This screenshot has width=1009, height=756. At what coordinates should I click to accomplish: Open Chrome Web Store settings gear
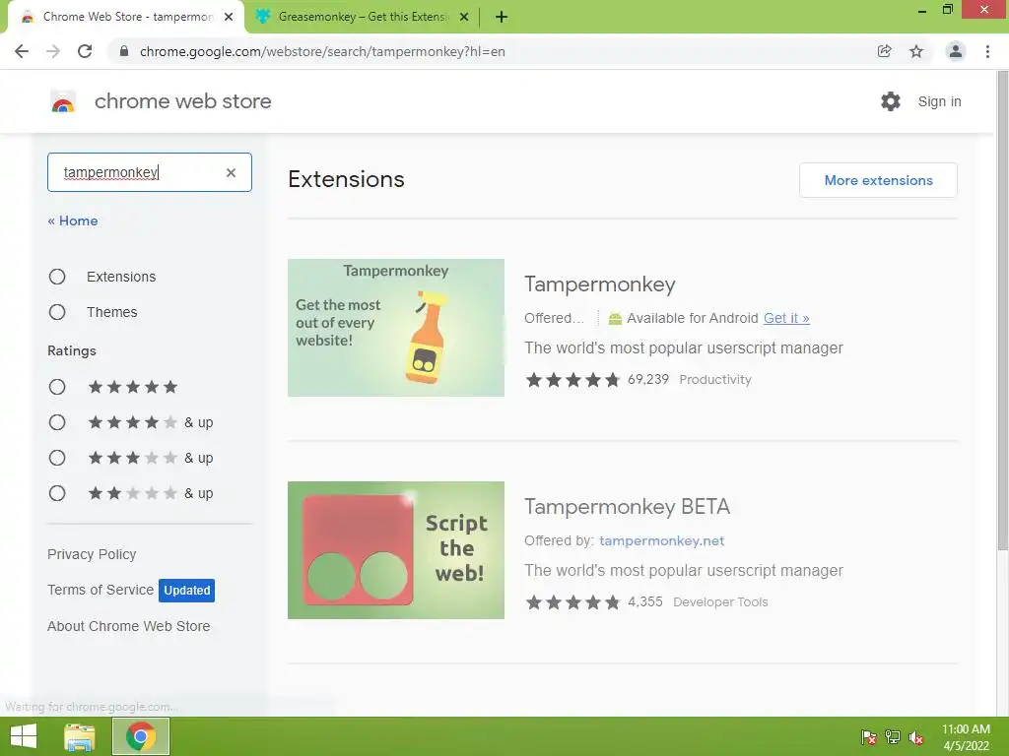[x=891, y=101]
